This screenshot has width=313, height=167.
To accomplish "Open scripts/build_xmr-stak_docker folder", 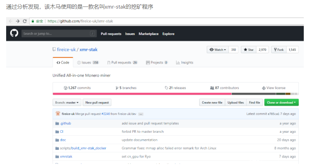I will 83,148.
